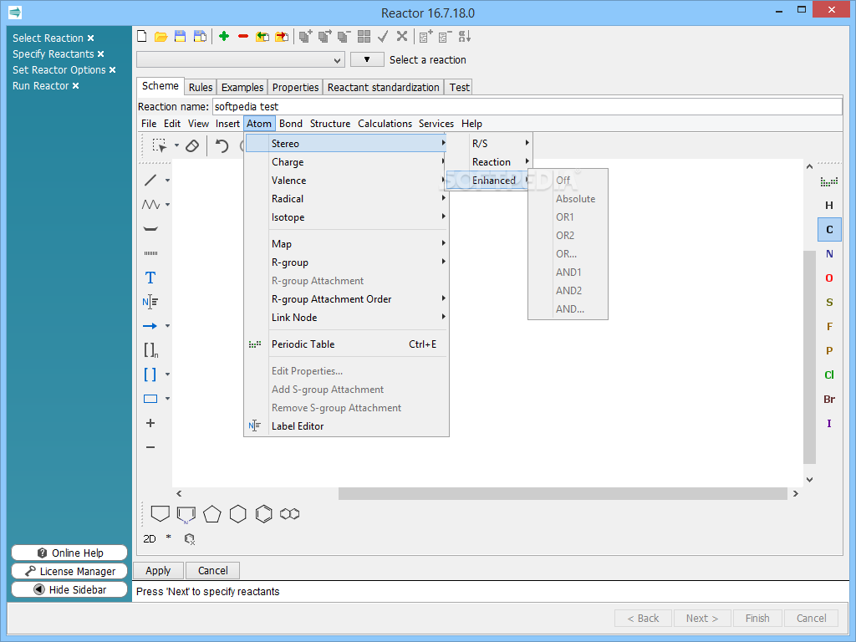Switch to the Properties tab
Viewport: 856px width, 642px height.
point(295,87)
